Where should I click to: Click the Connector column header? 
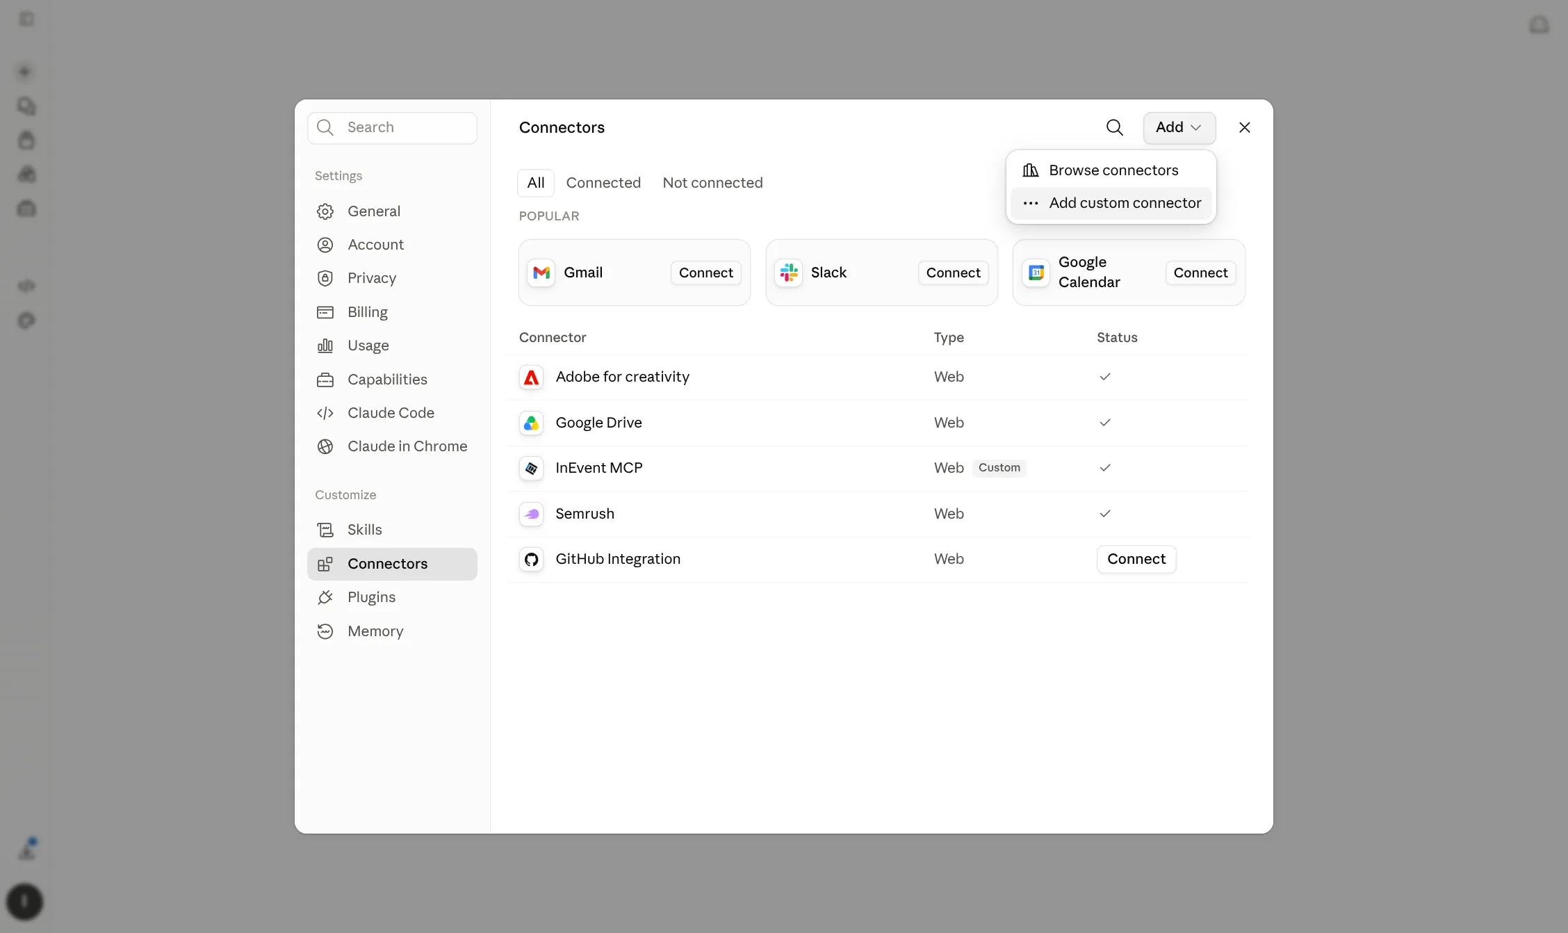[553, 337]
